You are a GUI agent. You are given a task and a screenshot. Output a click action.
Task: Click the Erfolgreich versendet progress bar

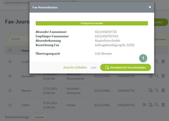[x=92, y=23]
